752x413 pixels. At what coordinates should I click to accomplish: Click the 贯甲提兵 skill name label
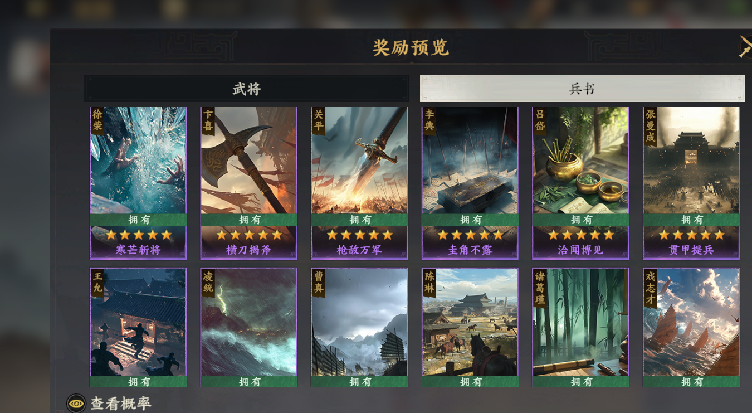(691, 250)
